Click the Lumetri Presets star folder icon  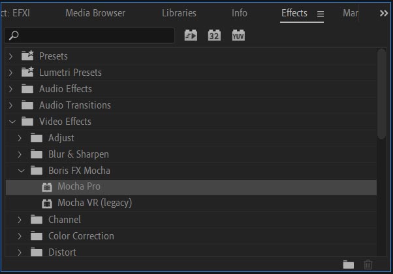pos(27,73)
